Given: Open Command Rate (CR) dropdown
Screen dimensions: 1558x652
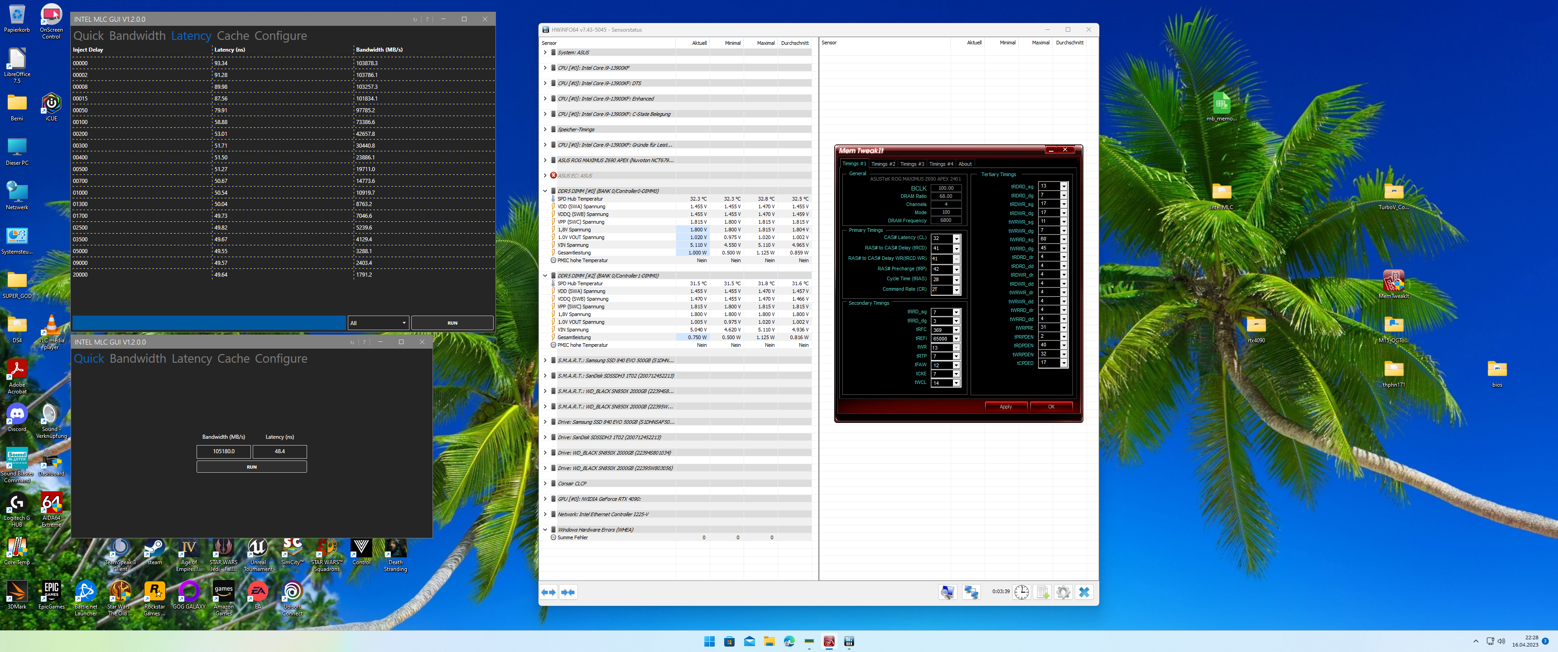Looking at the screenshot, I should (x=956, y=290).
